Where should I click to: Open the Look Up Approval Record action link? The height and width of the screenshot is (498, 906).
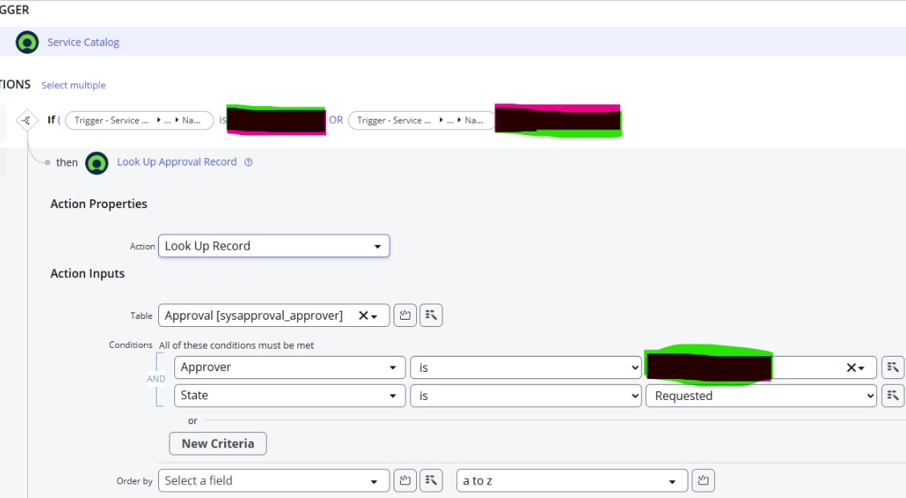177,162
